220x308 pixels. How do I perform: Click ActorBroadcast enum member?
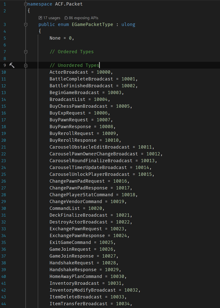69,72
